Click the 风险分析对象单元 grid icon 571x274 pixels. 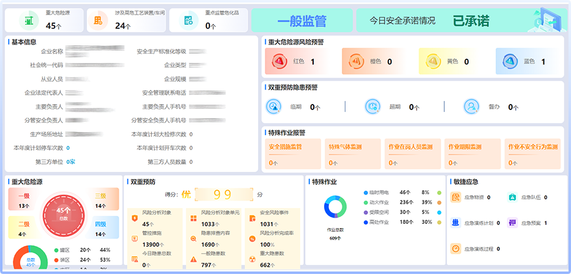point(194,218)
